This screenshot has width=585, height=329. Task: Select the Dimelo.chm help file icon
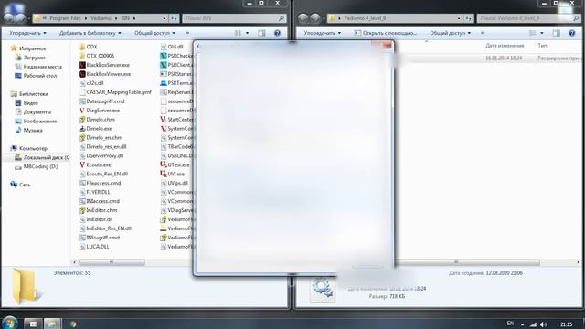(82, 120)
